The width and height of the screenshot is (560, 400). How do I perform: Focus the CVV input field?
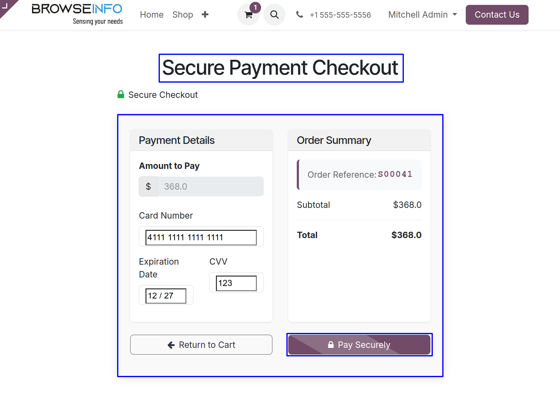coord(236,283)
